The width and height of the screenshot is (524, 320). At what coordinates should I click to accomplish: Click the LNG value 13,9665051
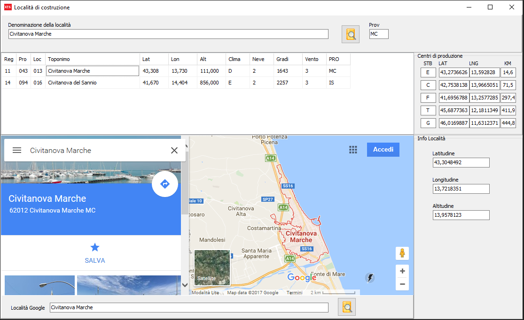pos(485,85)
